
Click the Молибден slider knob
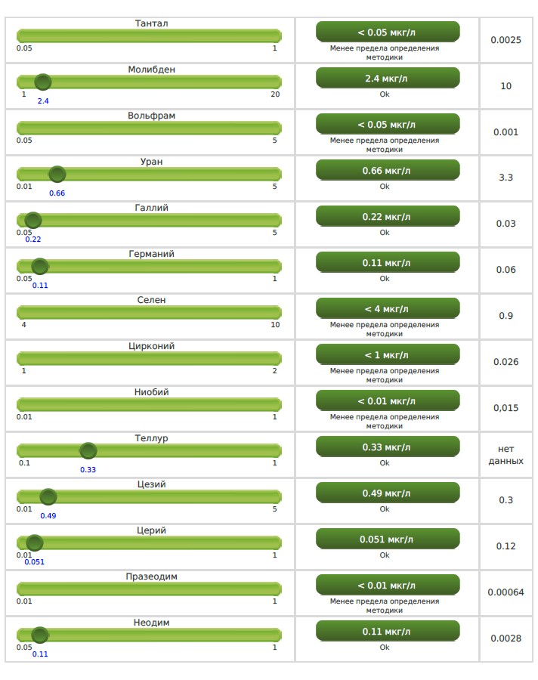(43, 82)
